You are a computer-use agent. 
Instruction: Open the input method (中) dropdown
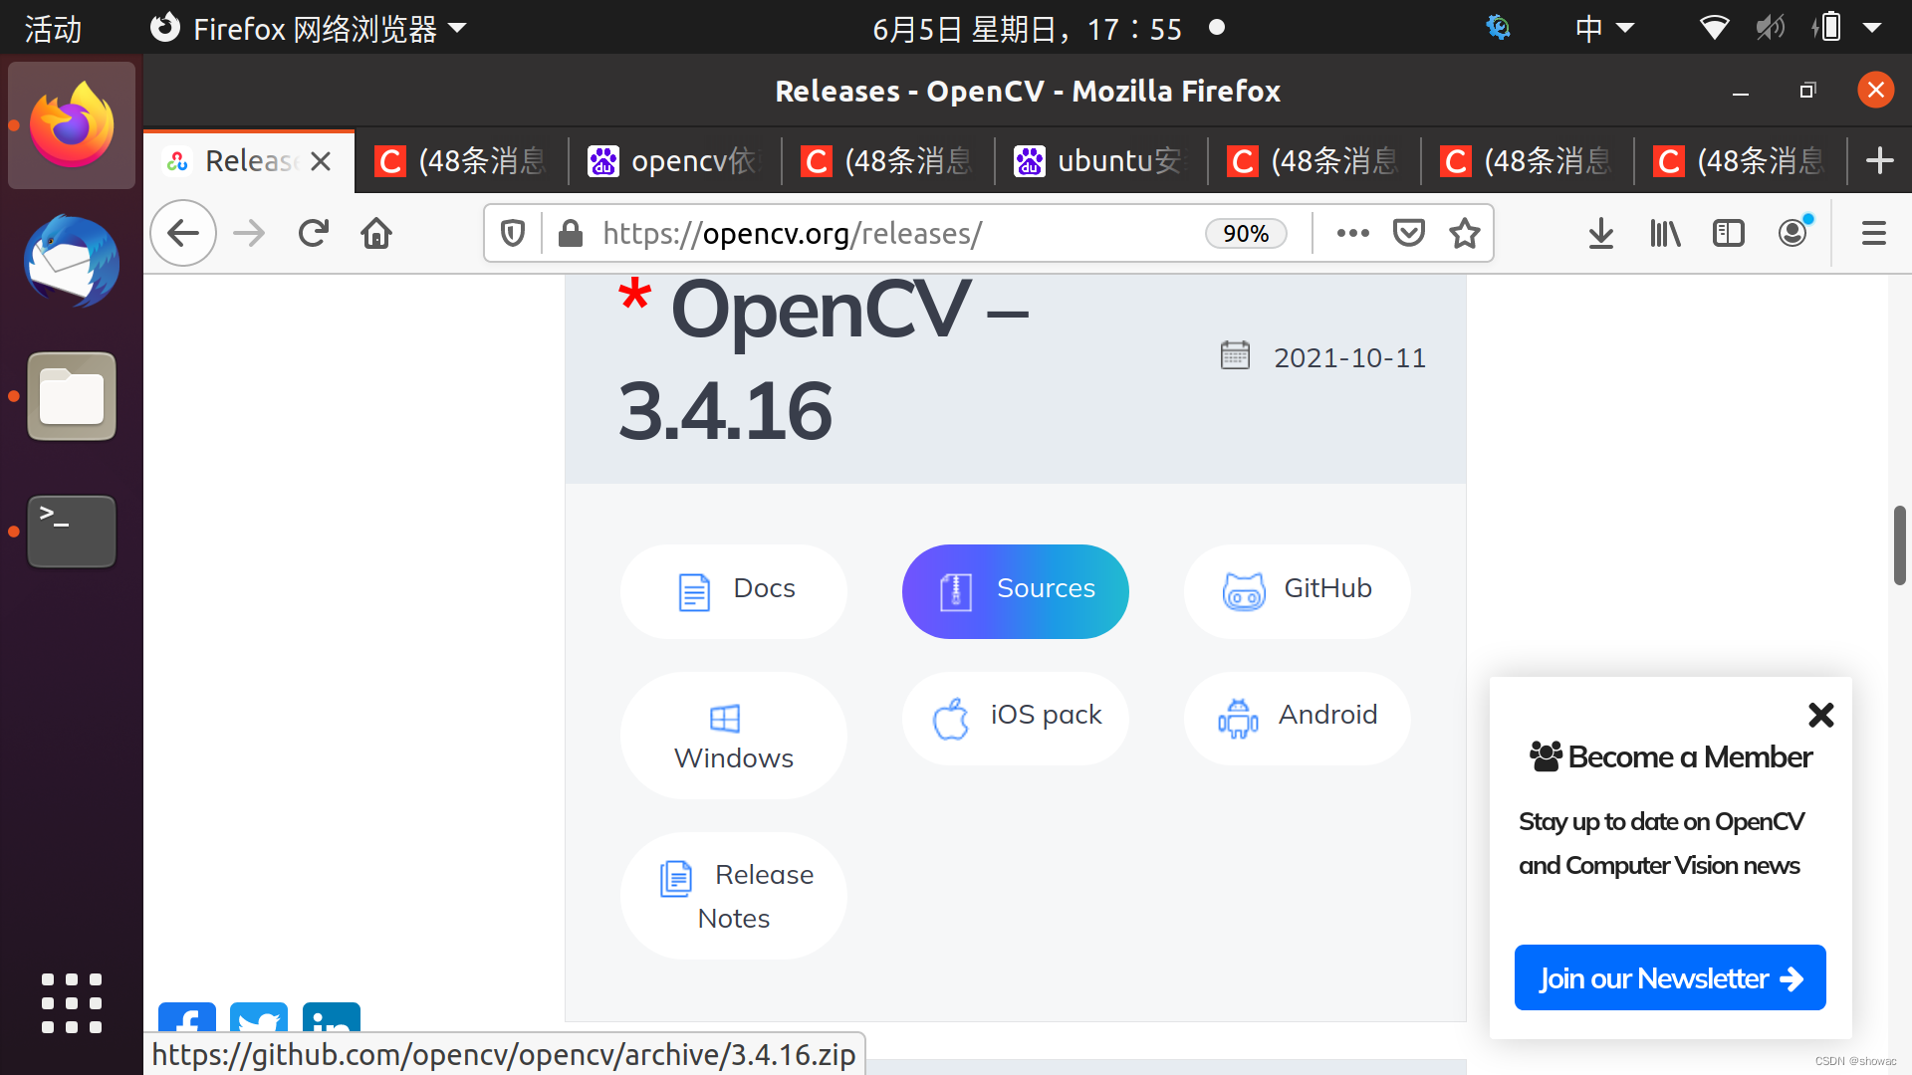tap(1603, 28)
